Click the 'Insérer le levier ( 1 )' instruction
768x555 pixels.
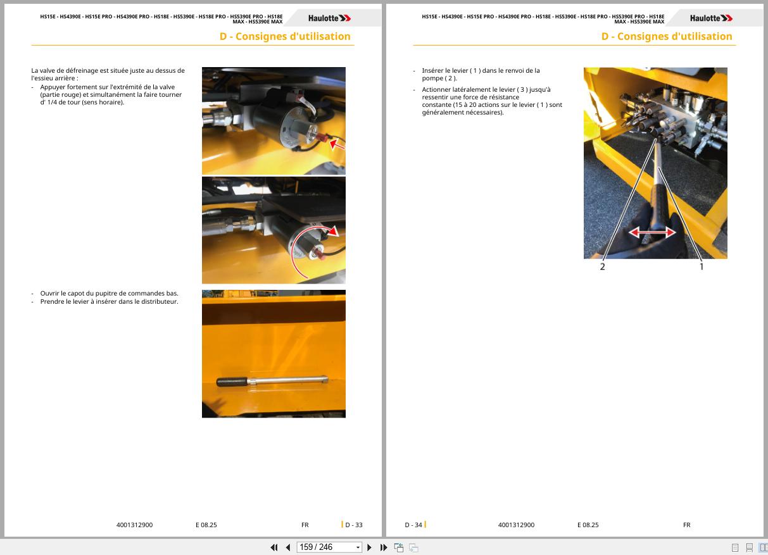(481, 75)
